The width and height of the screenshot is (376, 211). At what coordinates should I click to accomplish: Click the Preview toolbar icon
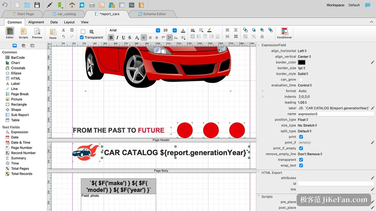[37, 33]
